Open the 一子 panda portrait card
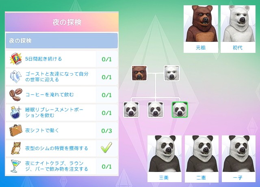Viewport: 260px width, 187px height. click(238, 159)
